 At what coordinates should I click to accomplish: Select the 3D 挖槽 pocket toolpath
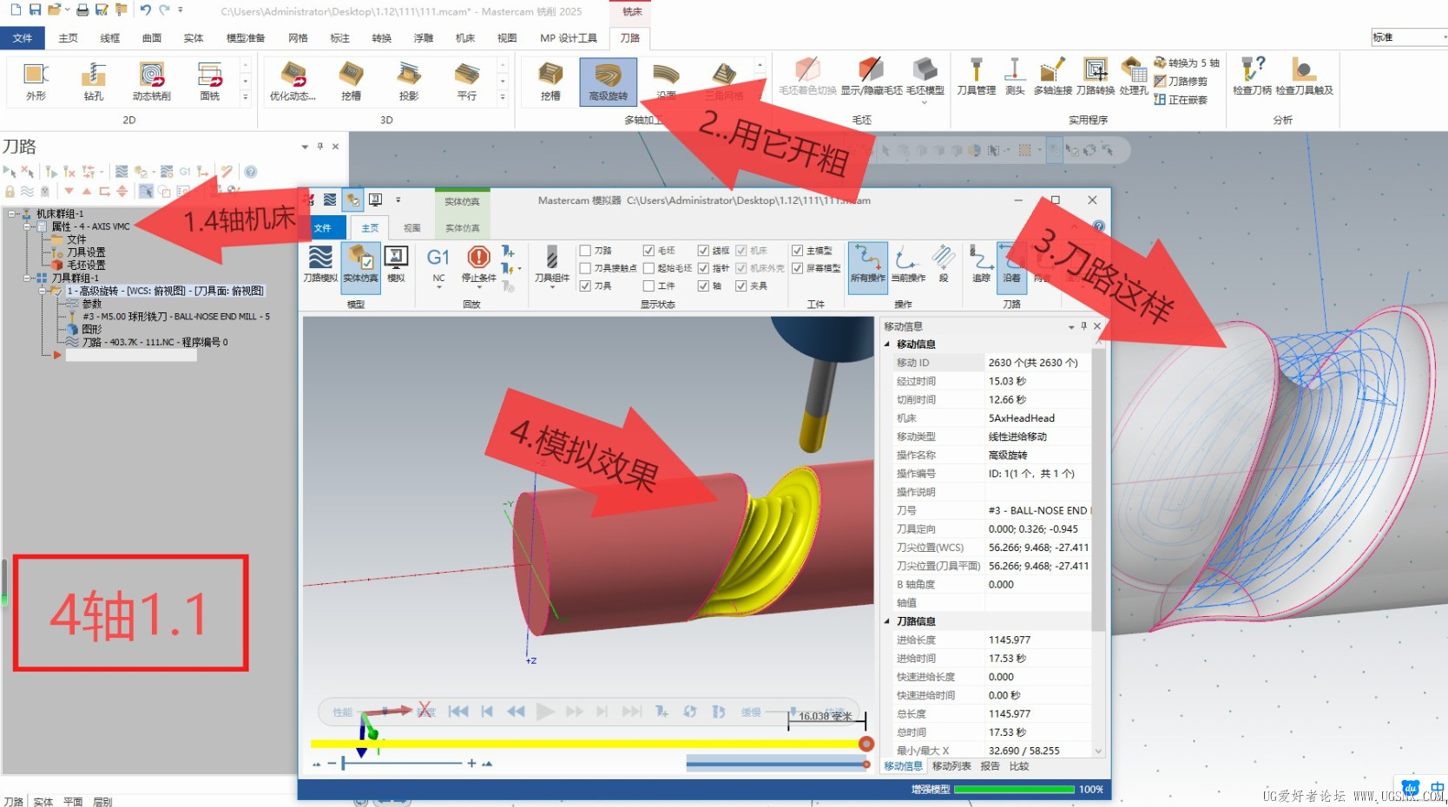(x=351, y=82)
